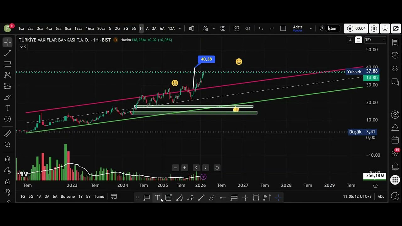Viewport: 402px width, 226px height.
Task: Expand the layout management dropdown arrow
Action: click(311, 29)
